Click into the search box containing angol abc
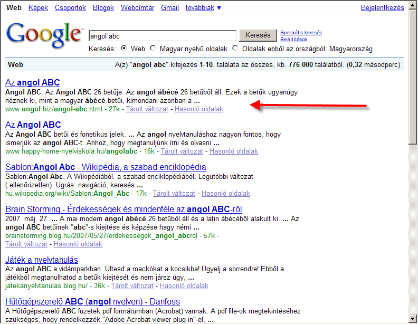Image resolution: width=418 pixels, height=324 pixels. [163, 36]
